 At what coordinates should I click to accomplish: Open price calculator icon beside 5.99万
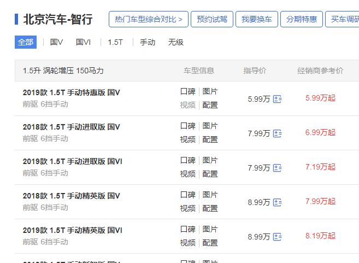tap(277, 99)
